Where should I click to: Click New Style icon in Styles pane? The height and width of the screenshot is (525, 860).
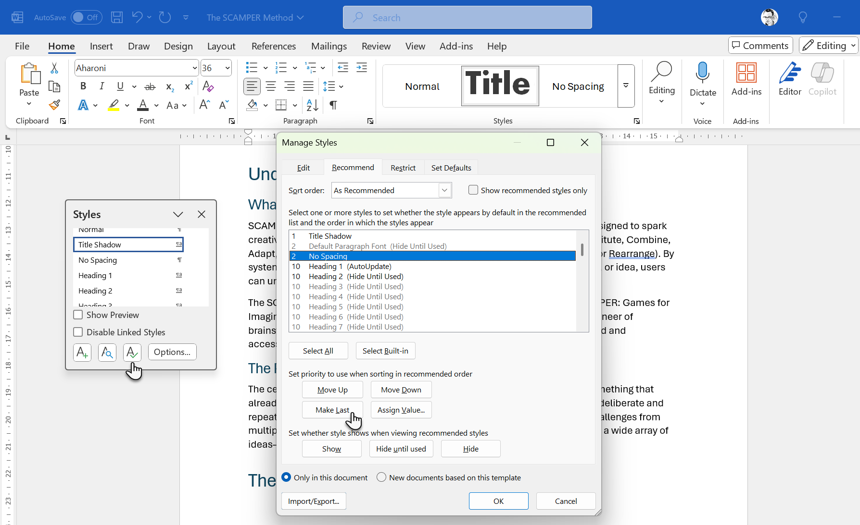[82, 352]
